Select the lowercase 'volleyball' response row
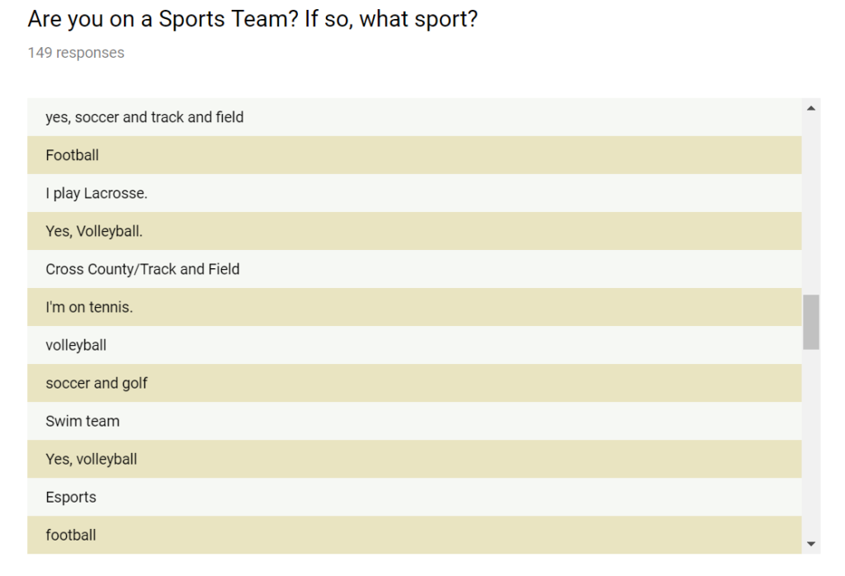 point(76,345)
